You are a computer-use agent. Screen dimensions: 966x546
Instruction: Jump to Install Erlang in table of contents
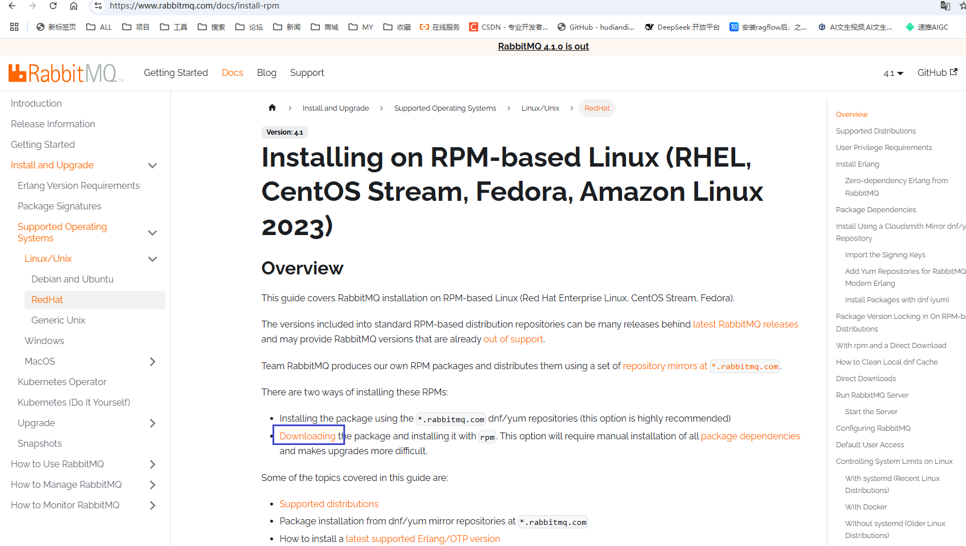point(857,164)
